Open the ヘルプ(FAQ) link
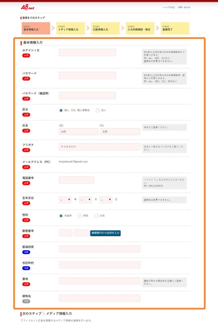This screenshot has height=327, width=218. click(169, 7)
